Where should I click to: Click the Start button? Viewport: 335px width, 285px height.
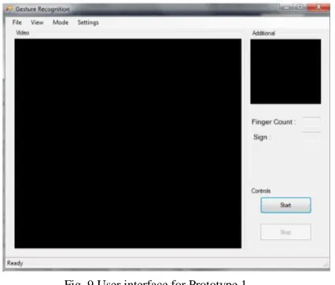pos(285,205)
